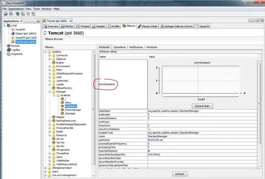This screenshot has width=265, height=179.
Task: Click the Engine MBean icon in Catalina tree
Action: coord(54,63)
